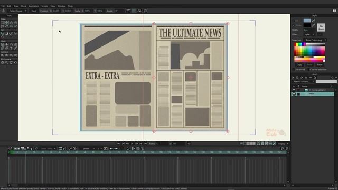Select the Rotate Workspace tool
This screenshot has height=190, width=338.
tap(11, 62)
